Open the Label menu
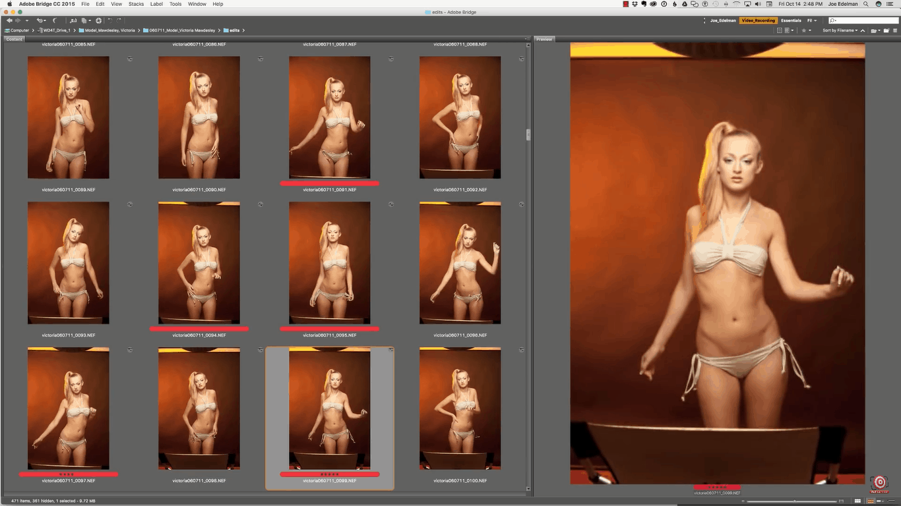The width and height of the screenshot is (901, 506). tap(156, 4)
